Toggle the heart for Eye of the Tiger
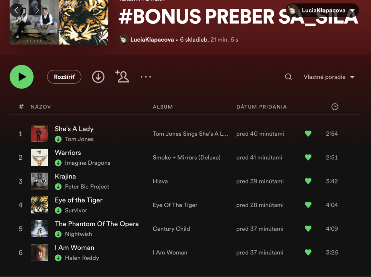Viewport: 371px width, 277px height. (x=308, y=205)
